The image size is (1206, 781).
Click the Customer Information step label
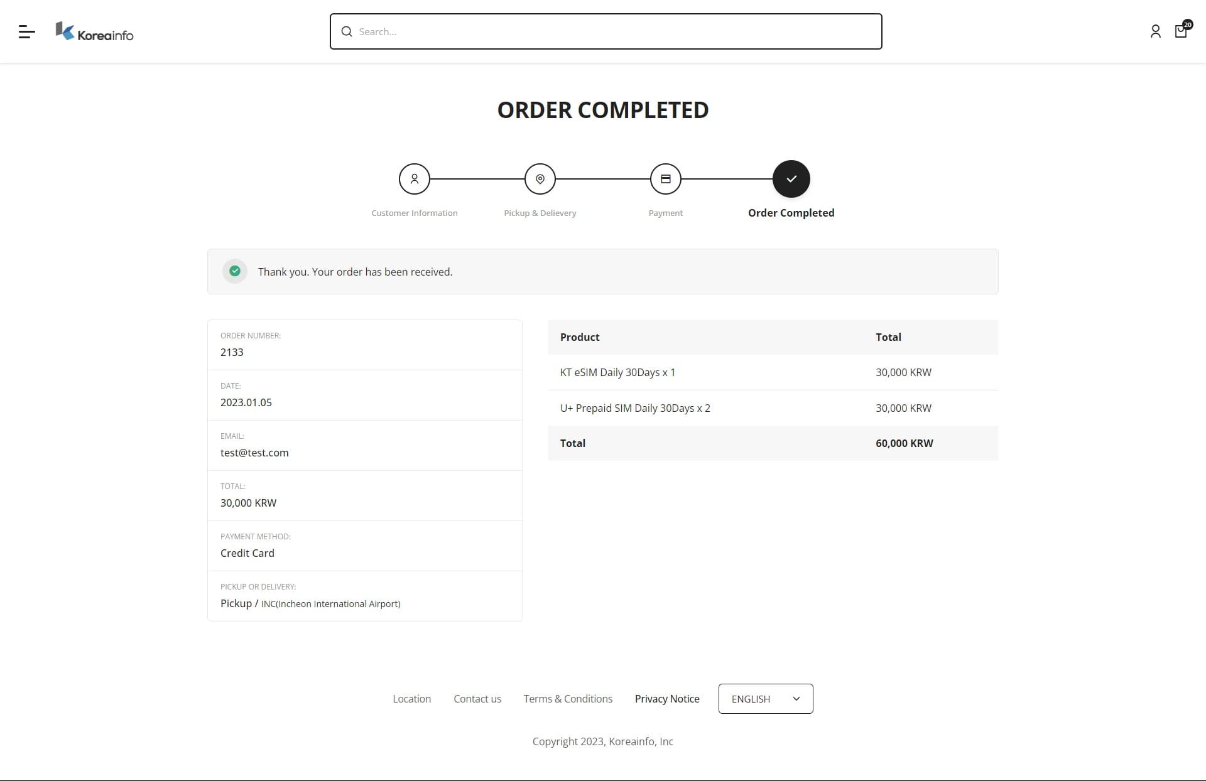415,213
